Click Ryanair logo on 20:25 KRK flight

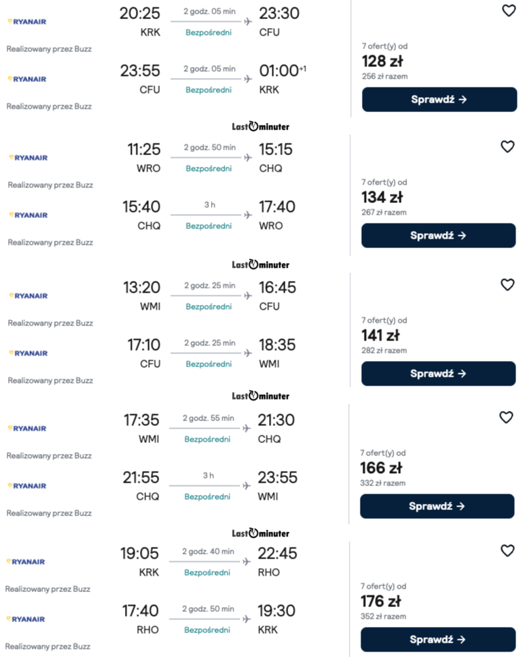click(x=27, y=22)
